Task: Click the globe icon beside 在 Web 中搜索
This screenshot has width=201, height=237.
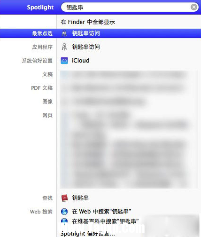Action: pyautogui.click(x=64, y=212)
